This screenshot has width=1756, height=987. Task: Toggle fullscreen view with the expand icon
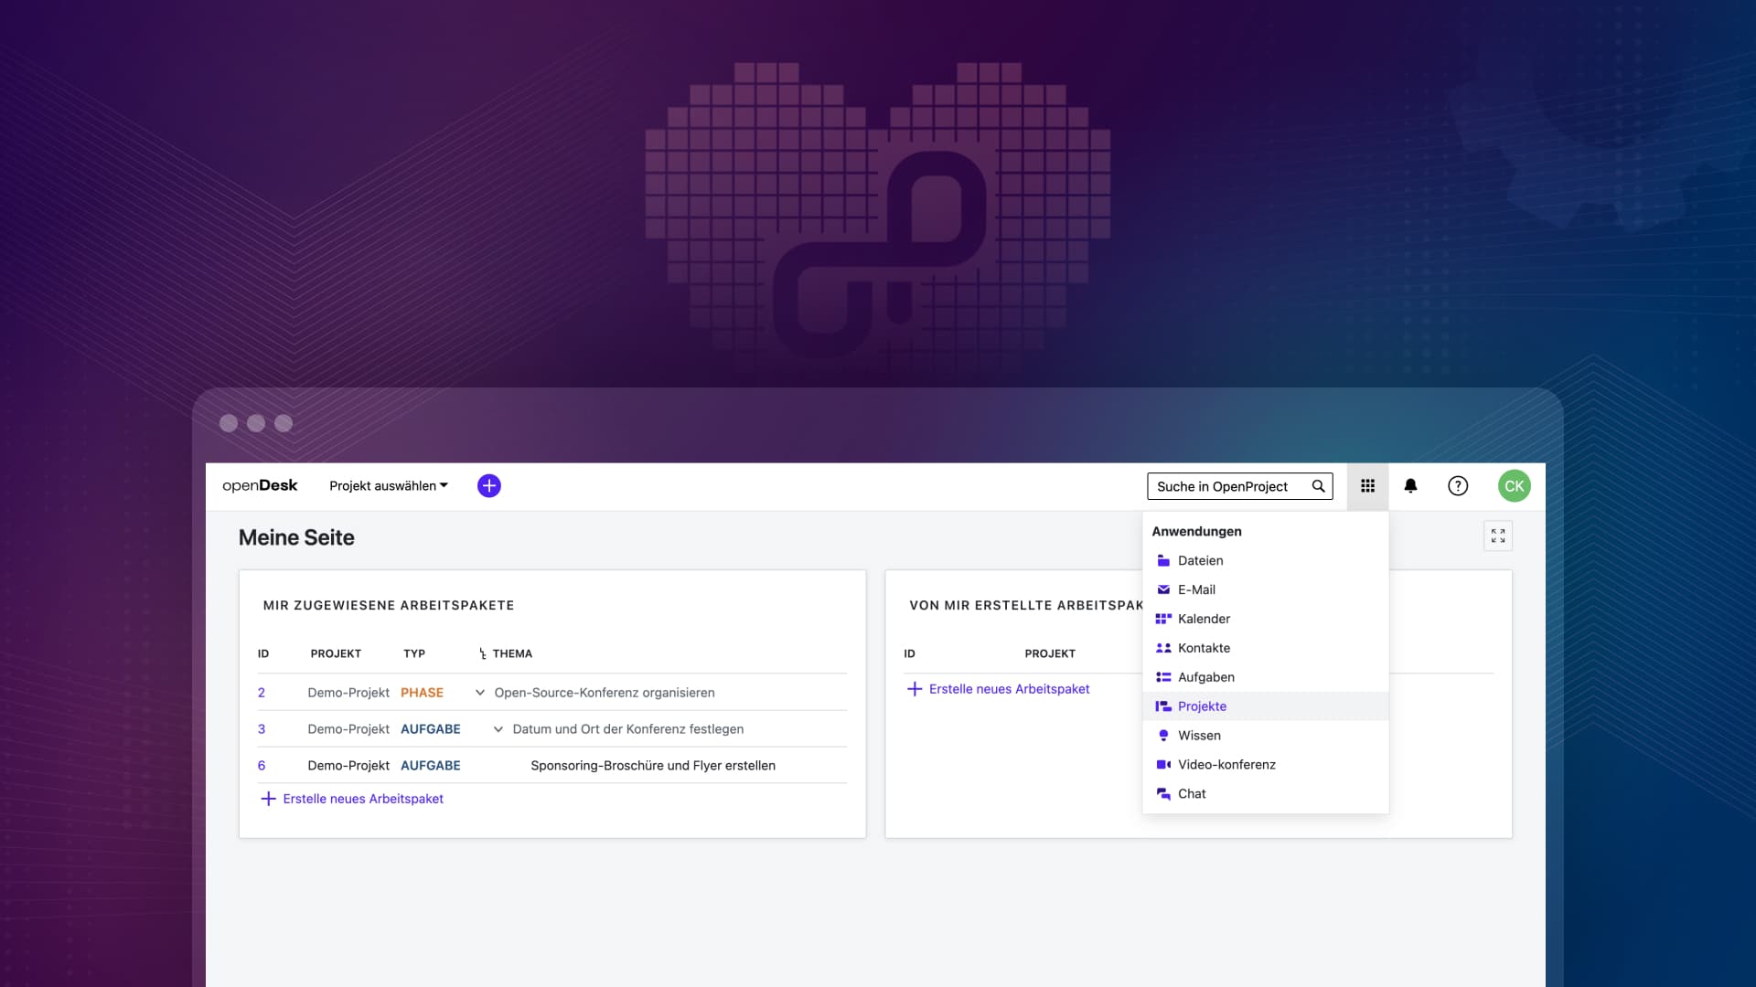[1498, 536]
